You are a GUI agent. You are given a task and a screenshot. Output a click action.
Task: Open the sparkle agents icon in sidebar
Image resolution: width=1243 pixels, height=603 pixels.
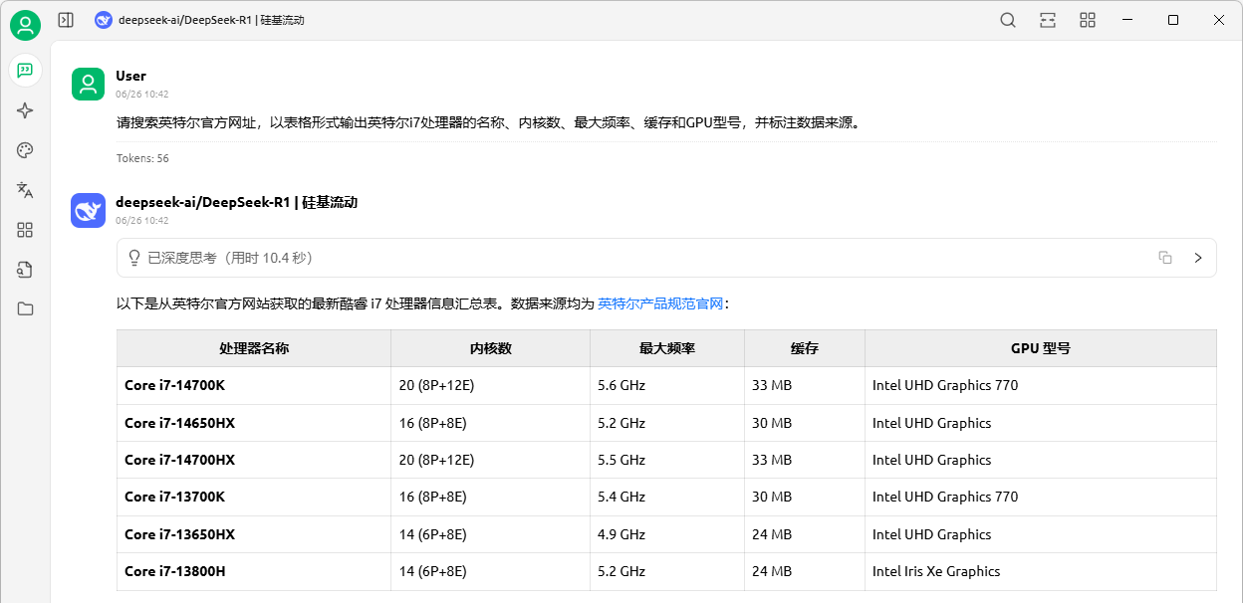point(25,110)
